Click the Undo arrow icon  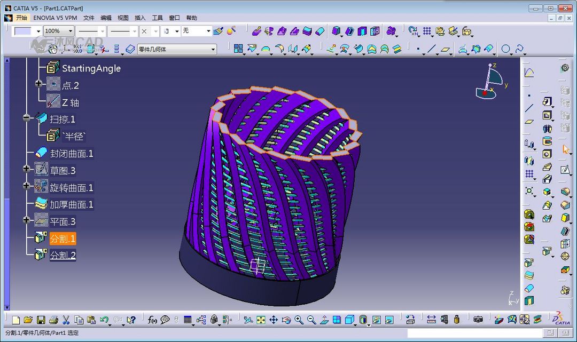(104, 320)
